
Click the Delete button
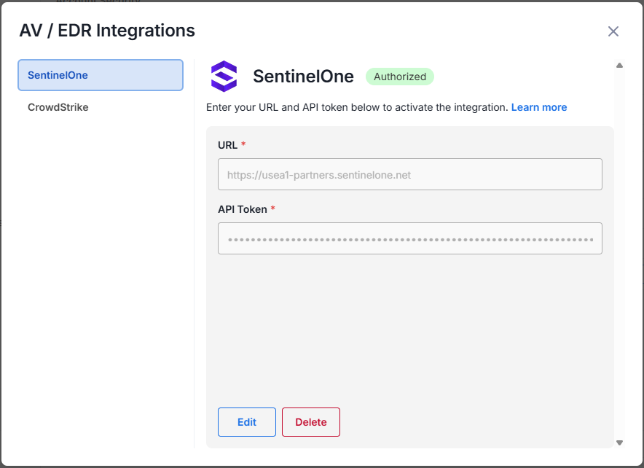[x=311, y=422]
